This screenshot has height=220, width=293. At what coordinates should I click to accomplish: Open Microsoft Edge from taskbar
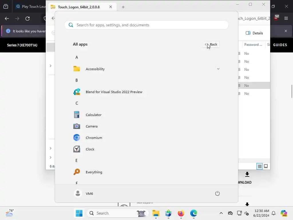coord(194,213)
